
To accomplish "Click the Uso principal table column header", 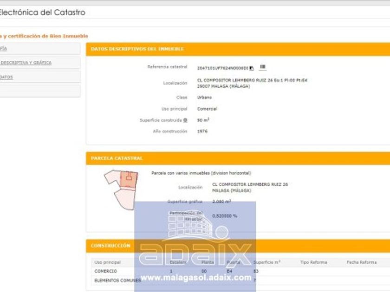I will click(x=107, y=262).
